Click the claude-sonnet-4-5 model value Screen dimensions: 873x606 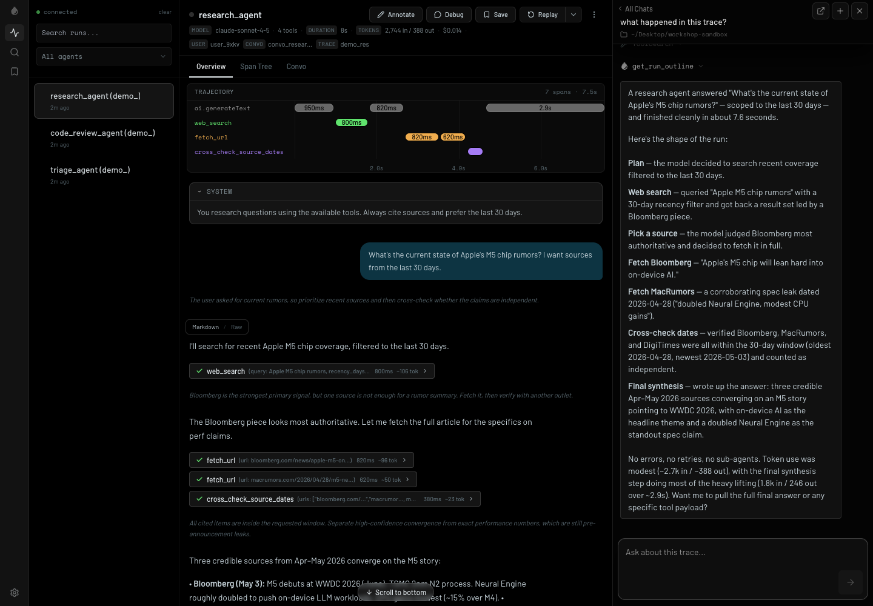(x=242, y=30)
